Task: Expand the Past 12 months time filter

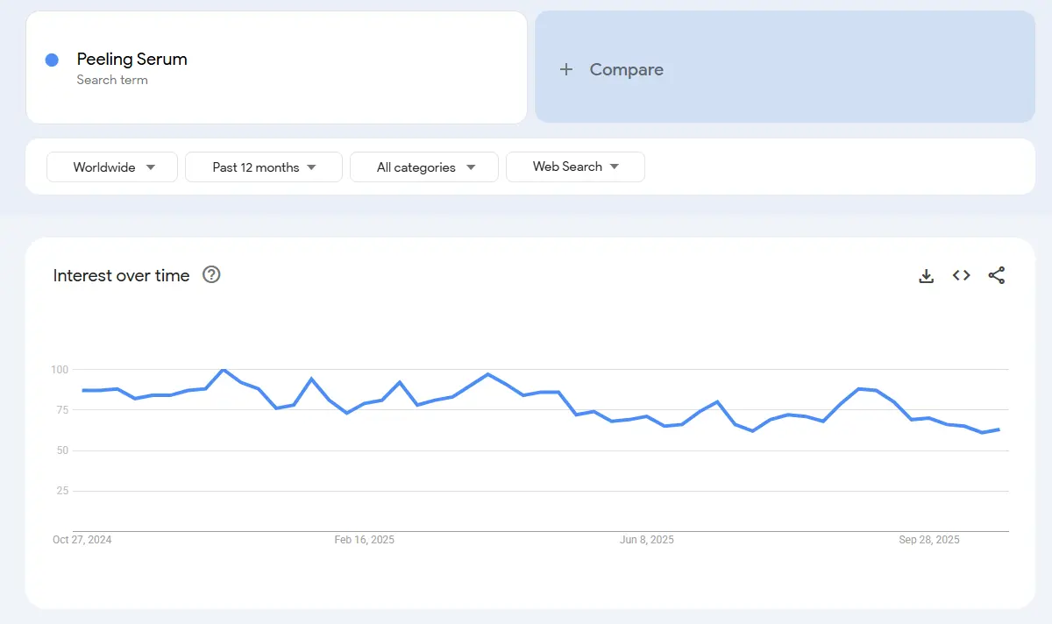Action: (264, 167)
